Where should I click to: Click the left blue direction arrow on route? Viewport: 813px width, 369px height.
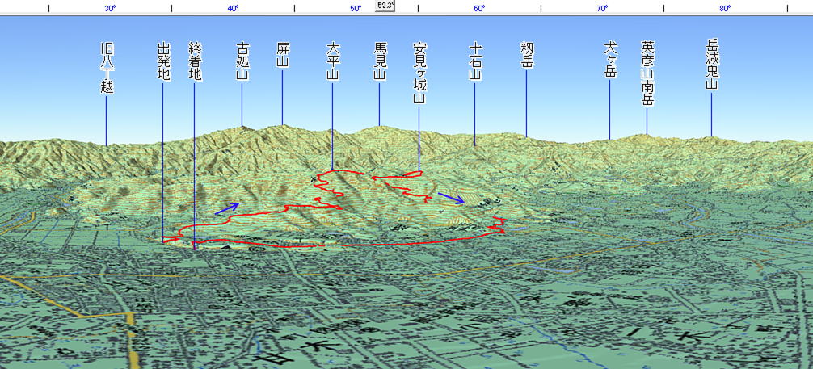point(227,208)
